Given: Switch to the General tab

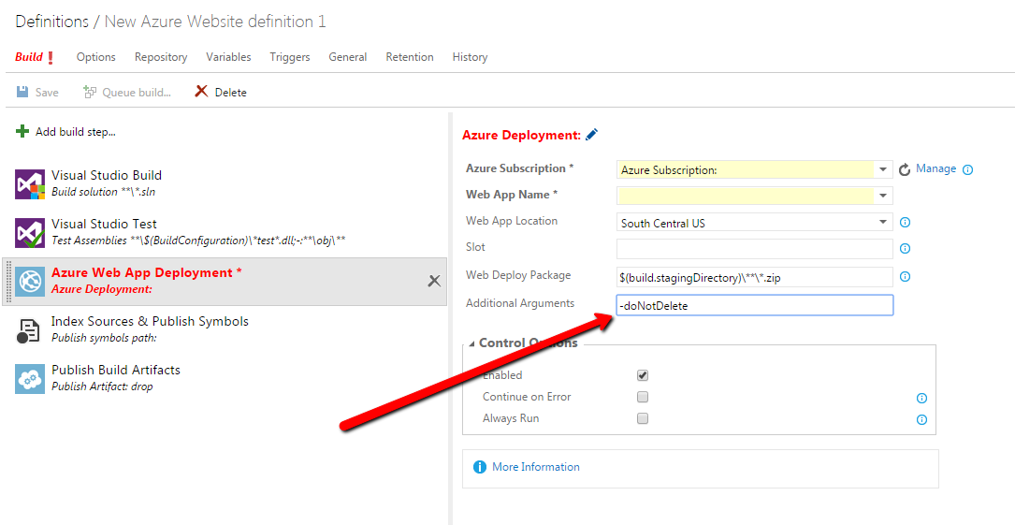Looking at the screenshot, I should (348, 57).
